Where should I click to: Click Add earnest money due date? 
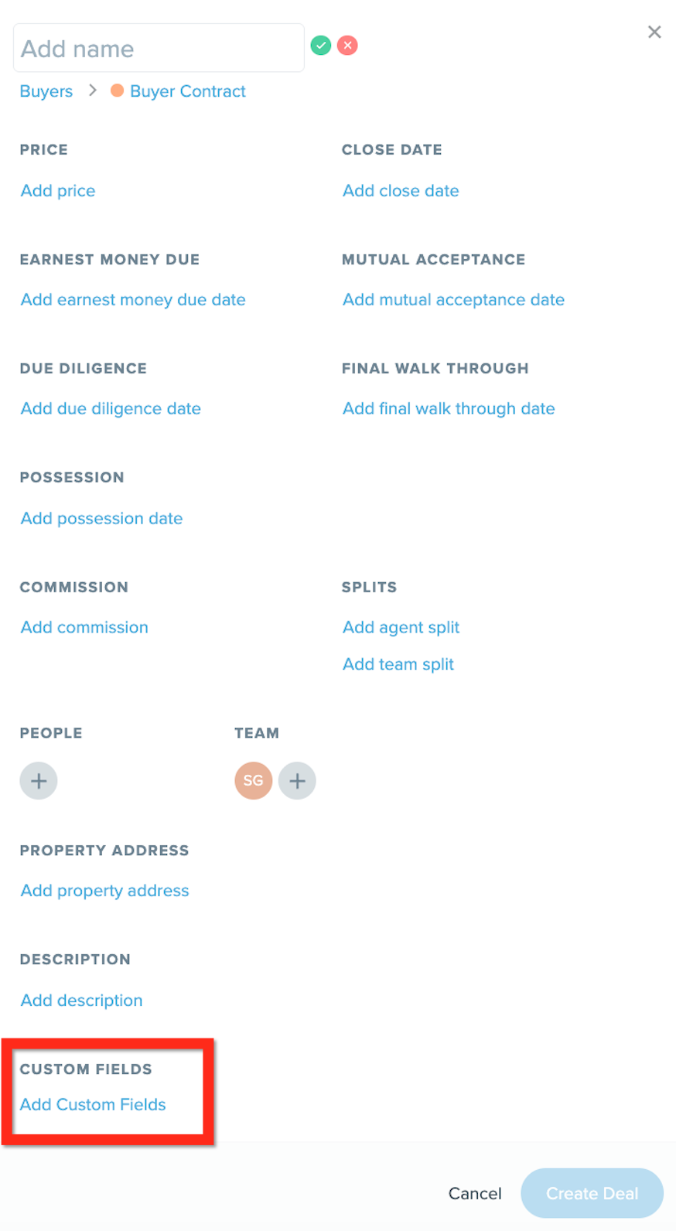click(x=133, y=300)
